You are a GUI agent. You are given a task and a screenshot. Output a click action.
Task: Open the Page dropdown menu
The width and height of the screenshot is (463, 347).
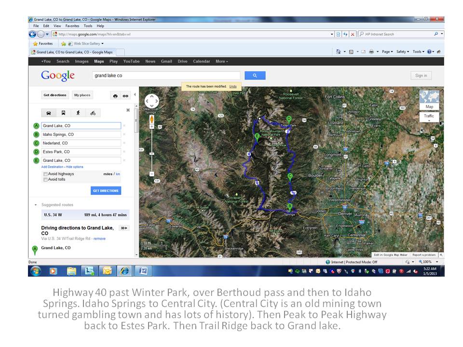point(387,52)
